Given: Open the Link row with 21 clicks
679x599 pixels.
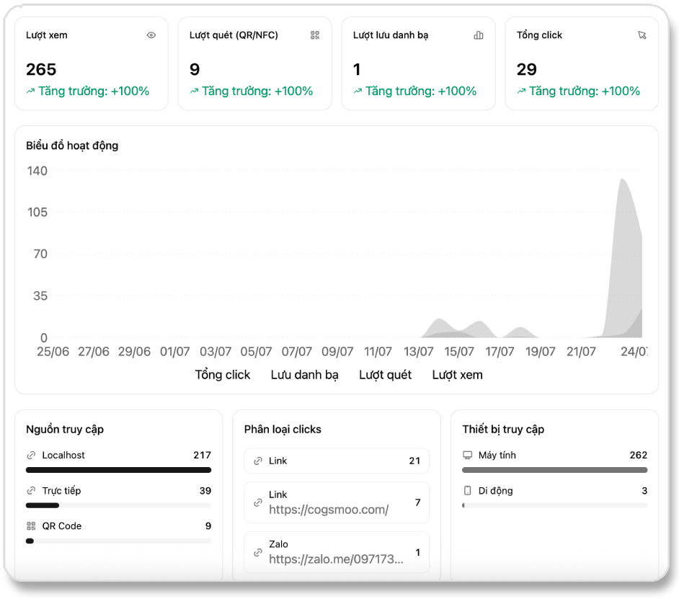Looking at the screenshot, I should [337, 461].
